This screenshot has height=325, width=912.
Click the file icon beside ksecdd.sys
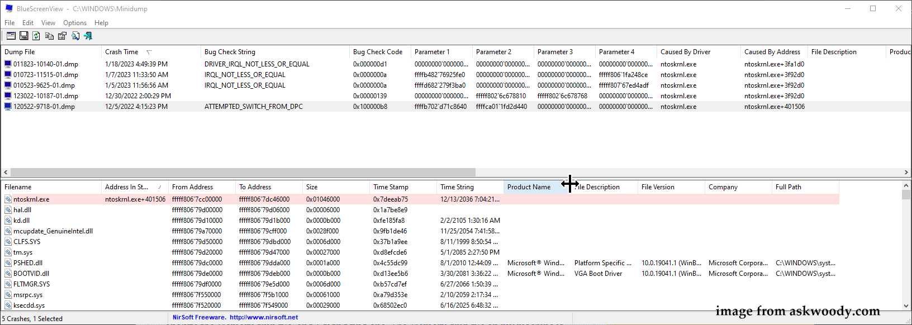8,305
